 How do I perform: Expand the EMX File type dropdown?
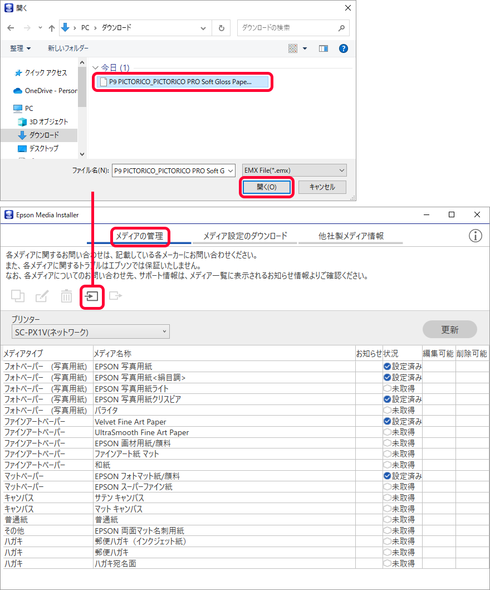point(295,170)
